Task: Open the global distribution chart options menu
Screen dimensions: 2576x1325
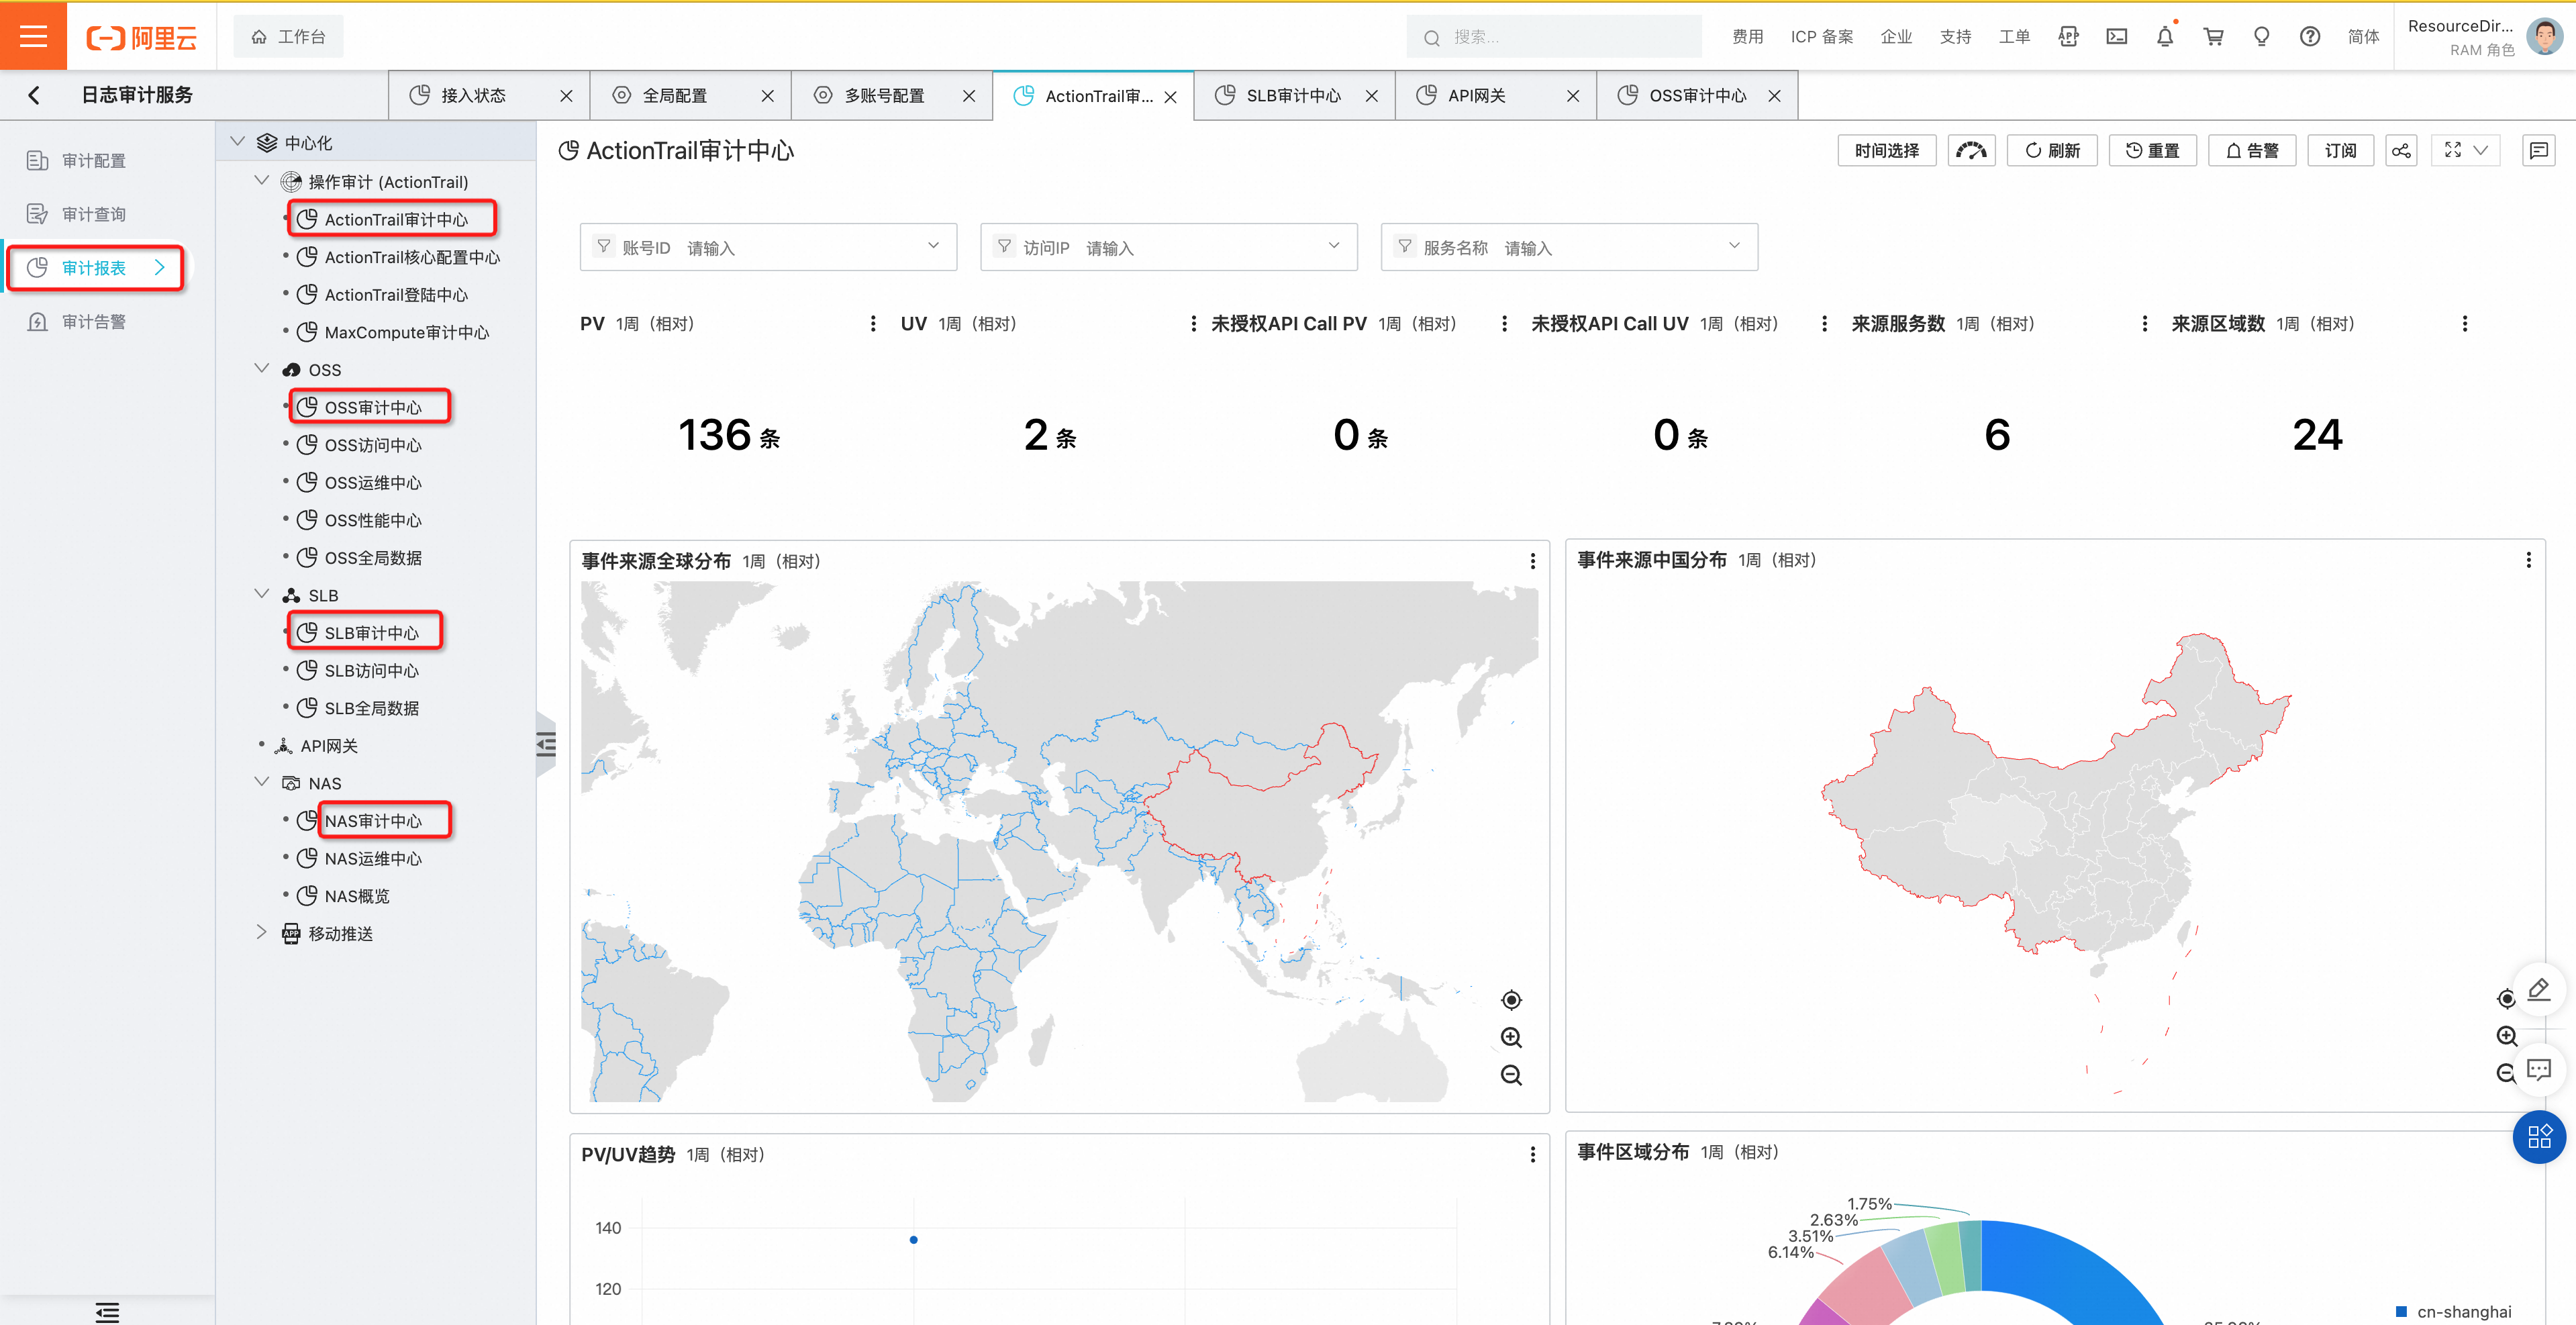Action: coord(1532,562)
